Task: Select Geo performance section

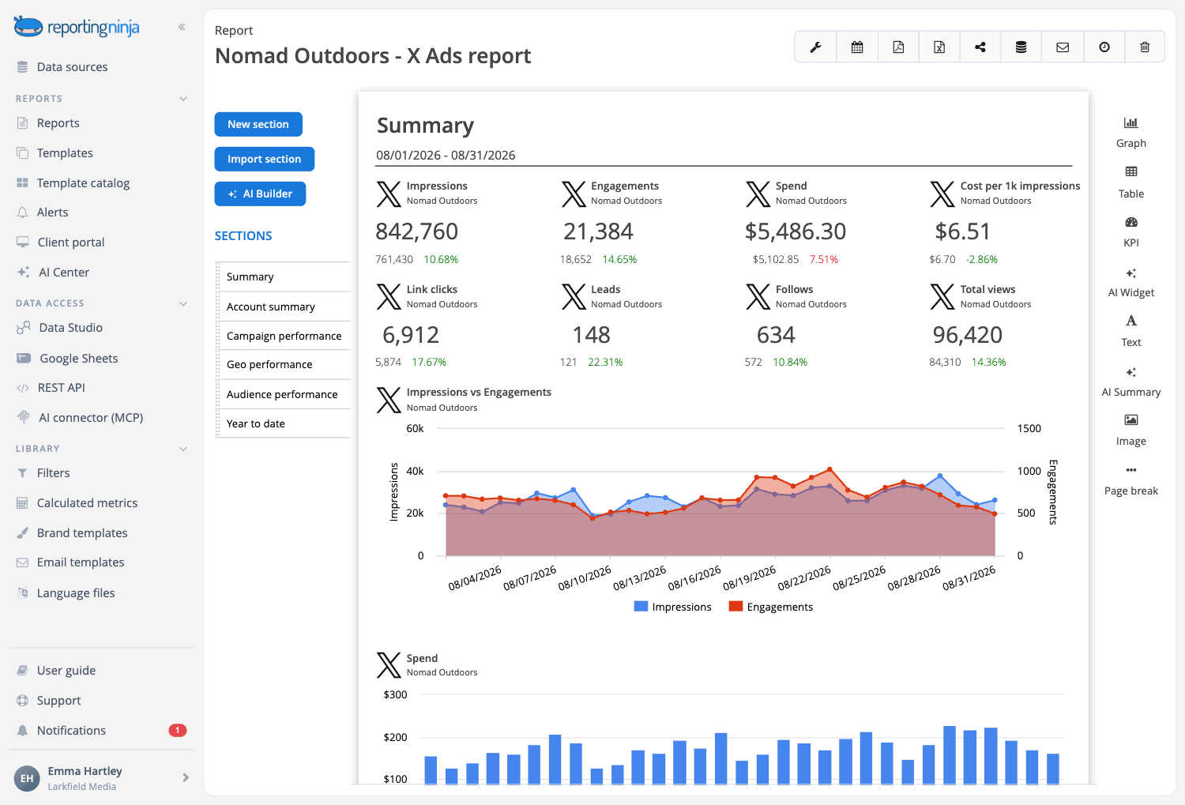Action: coord(284,364)
